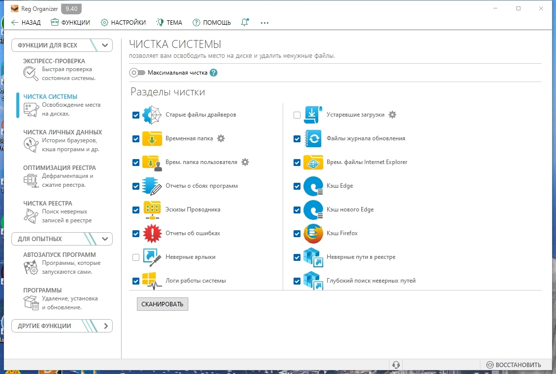The width and height of the screenshot is (556, 374).
Task: Click the Отчеты об ошибках red icon
Action: pos(152,233)
